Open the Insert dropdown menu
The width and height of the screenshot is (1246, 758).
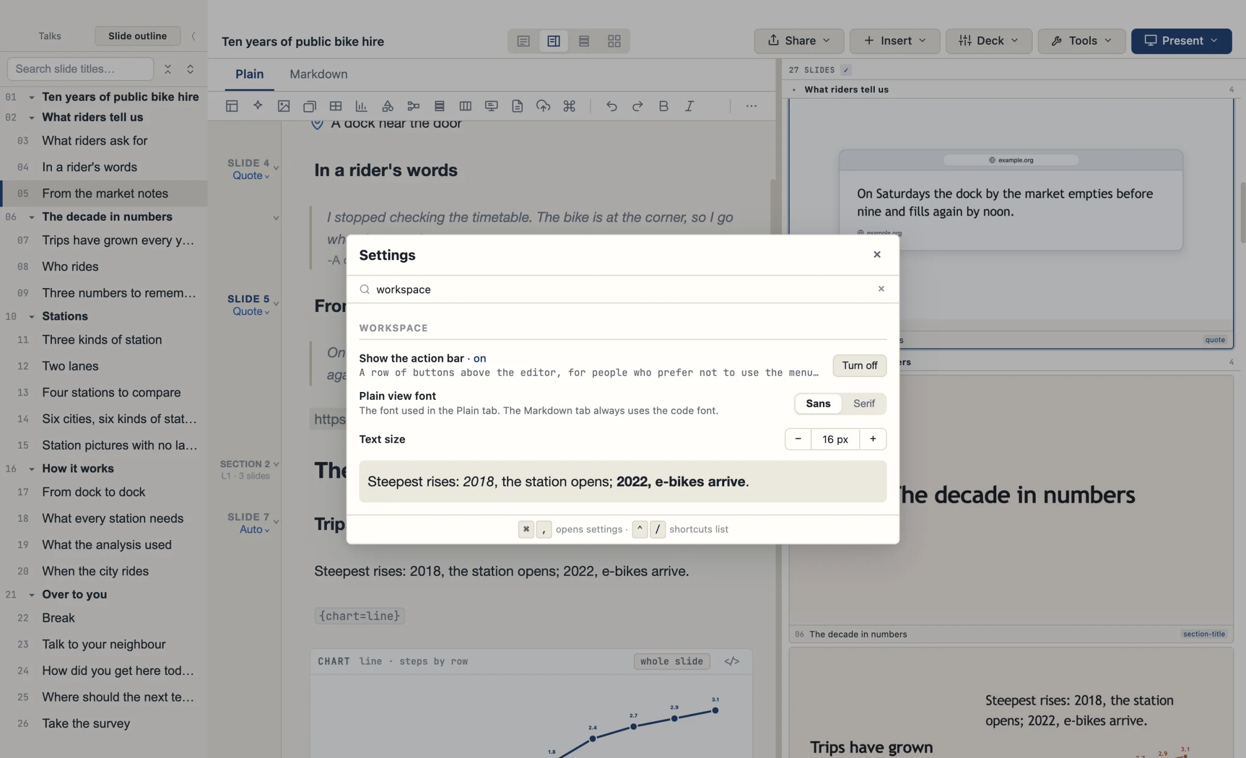[x=895, y=41]
